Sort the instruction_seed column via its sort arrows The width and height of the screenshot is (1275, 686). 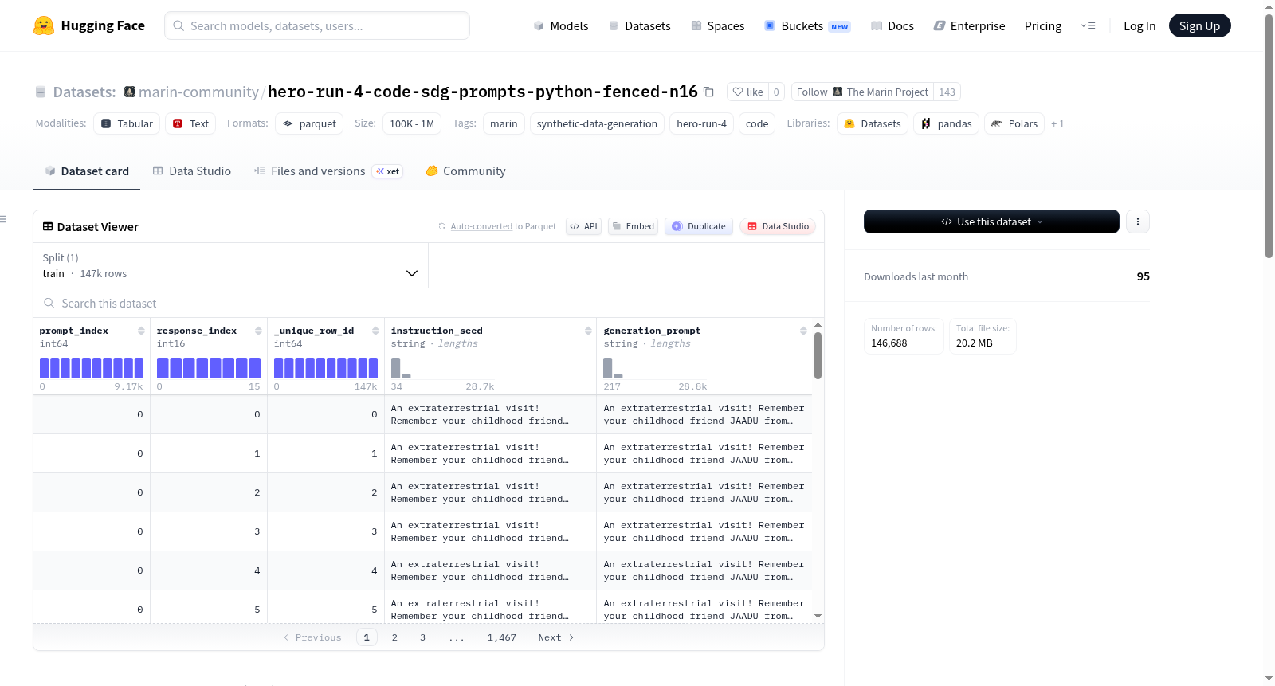point(588,331)
